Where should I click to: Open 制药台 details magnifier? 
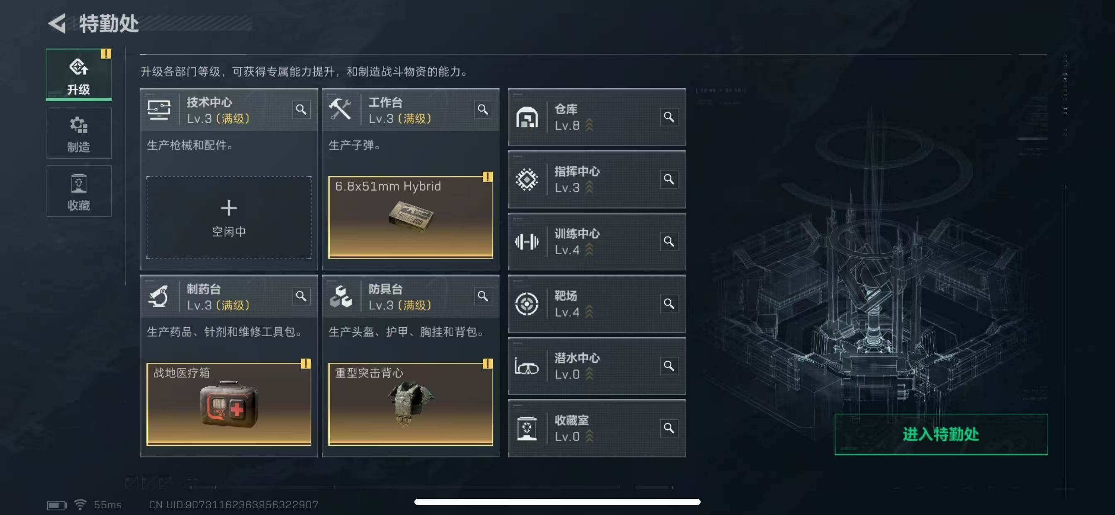pos(301,296)
